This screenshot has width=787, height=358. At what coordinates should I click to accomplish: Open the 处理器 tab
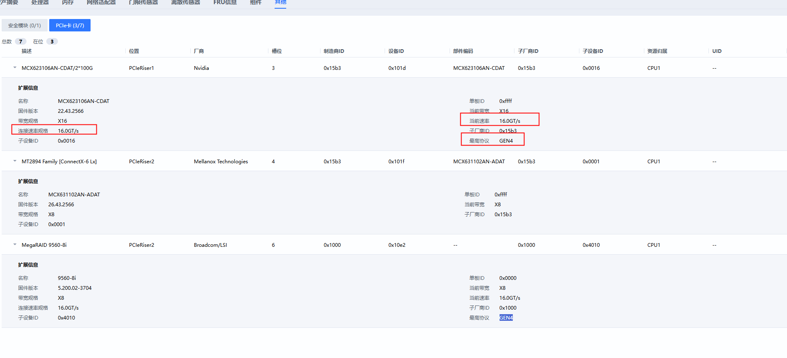40,2
